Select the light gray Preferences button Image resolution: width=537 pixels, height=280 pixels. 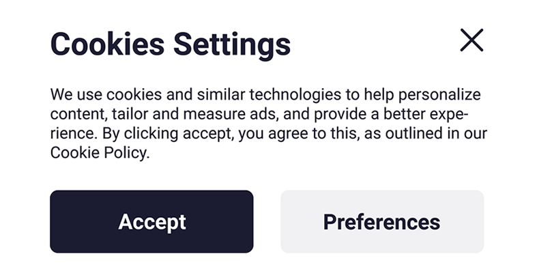click(x=381, y=222)
